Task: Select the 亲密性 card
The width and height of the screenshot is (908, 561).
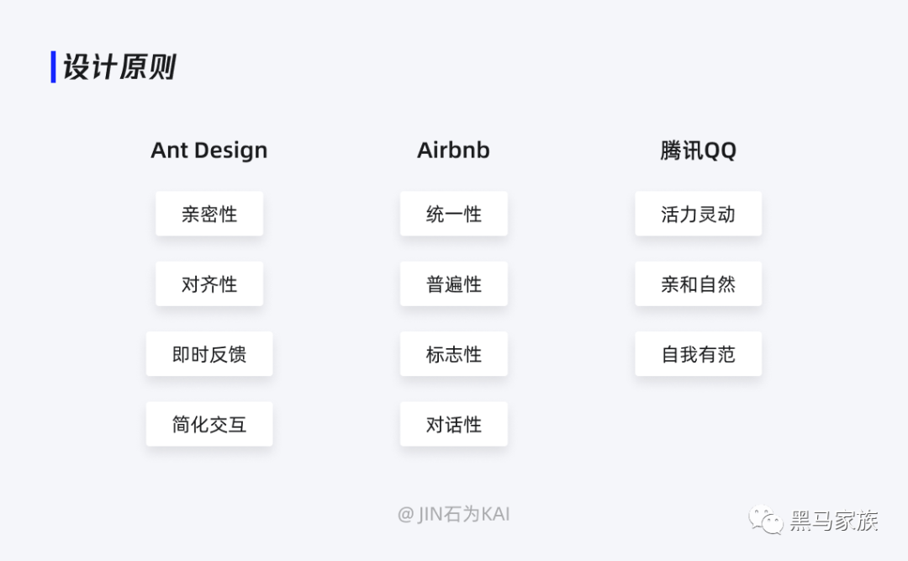Action: click(209, 214)
